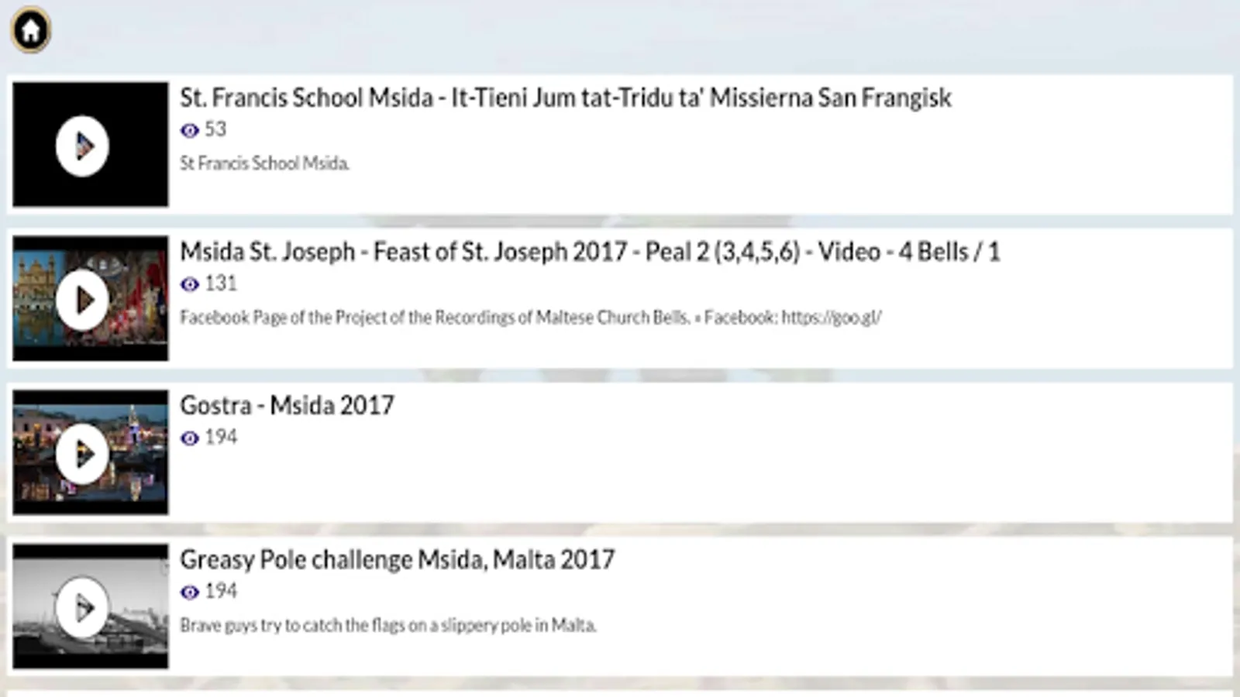The image size is (1240, 697).
Task: Select the black St. Francis School thumbnail
Action: click(x=90, y=144)
